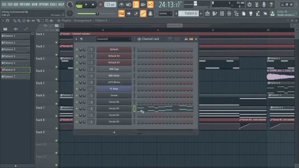The width and height of the screenshot is (299, 168).
Task: Open the Pattern 6 selector dropdown
Action: [188, 14]
